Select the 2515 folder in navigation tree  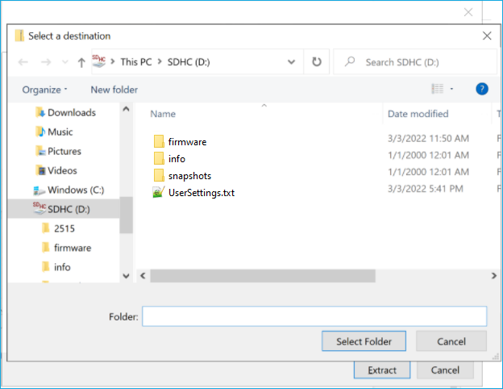(64, 228)
